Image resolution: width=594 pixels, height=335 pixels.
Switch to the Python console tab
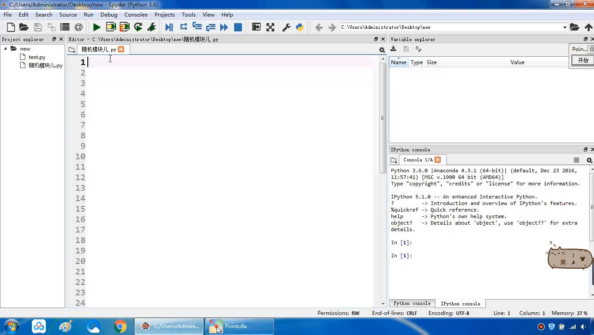tap(411, 303)
